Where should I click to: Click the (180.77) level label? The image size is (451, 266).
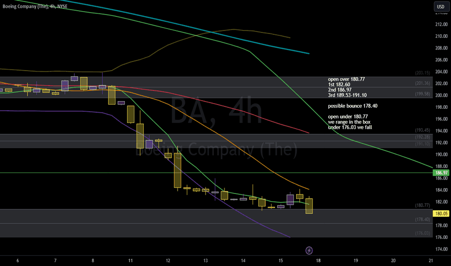(x=422, y=206)
